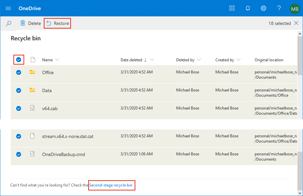Uncheck the v64.cab row checkbox
303x196 pixels.
click(x=19, y=108)
